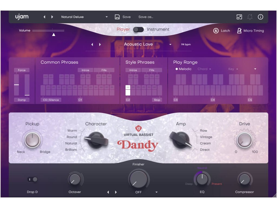This screenshot has height=208, width=277.
Task: Select next style after Acoustic Love
Action: click(100, 44)
